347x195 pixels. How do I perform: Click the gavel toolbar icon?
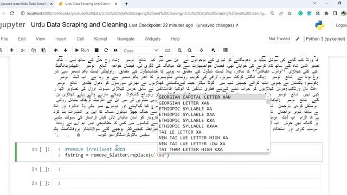pos(213,50)
